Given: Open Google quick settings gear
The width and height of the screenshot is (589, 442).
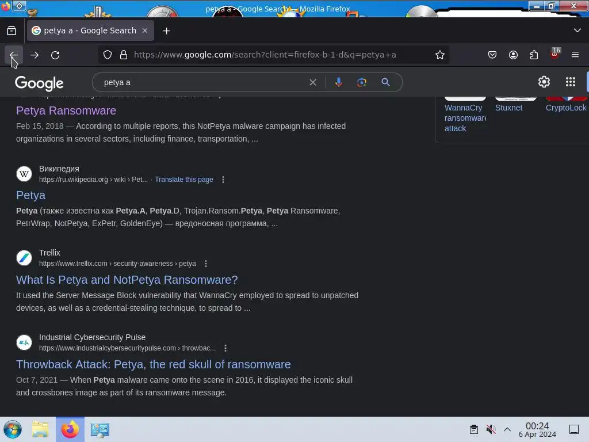Looking at the screenshot, I should coord(544,82).
